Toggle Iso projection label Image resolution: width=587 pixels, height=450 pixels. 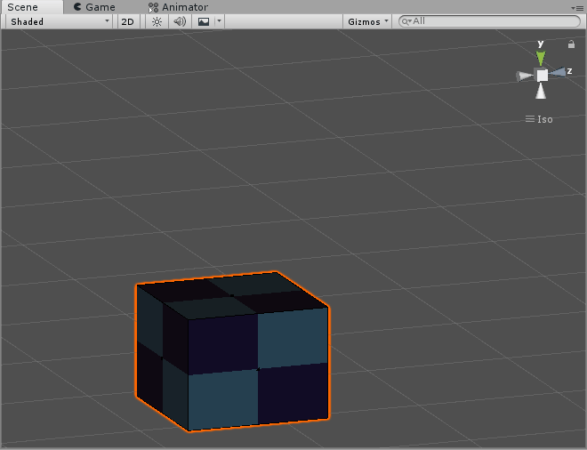(x=539, y=119)
